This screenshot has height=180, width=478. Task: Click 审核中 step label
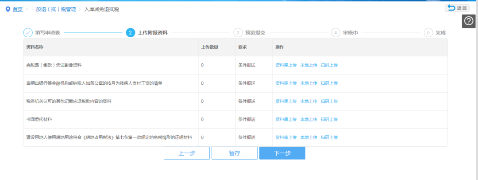point(350,33)
